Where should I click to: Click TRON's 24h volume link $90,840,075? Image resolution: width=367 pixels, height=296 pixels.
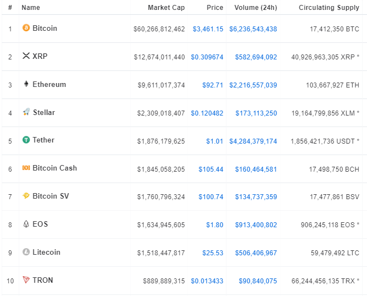click(x=257, y=281)
